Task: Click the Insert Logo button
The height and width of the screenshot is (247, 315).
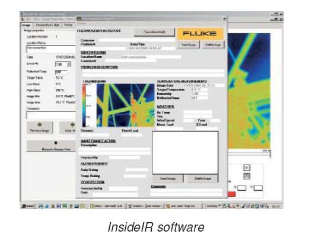Action: [x=189, y=45]
